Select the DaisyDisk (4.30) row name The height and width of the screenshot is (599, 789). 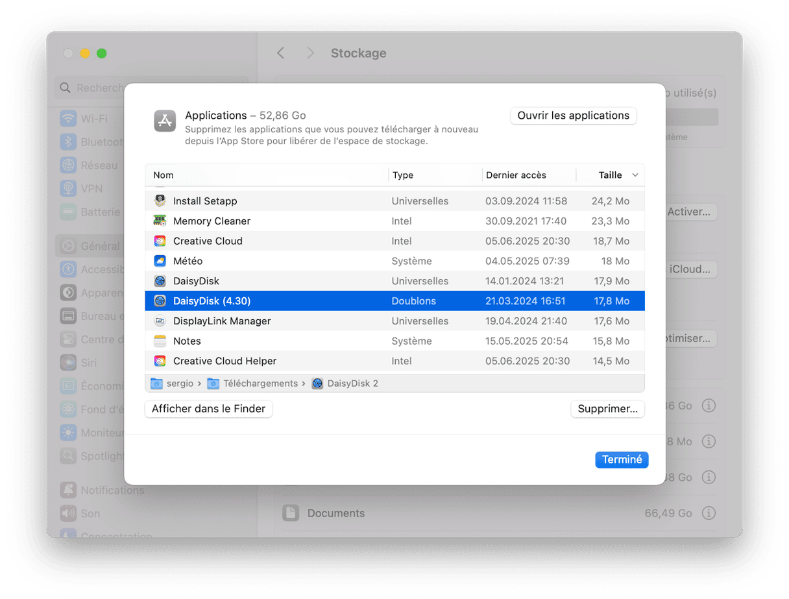click(x=212, y=301)
